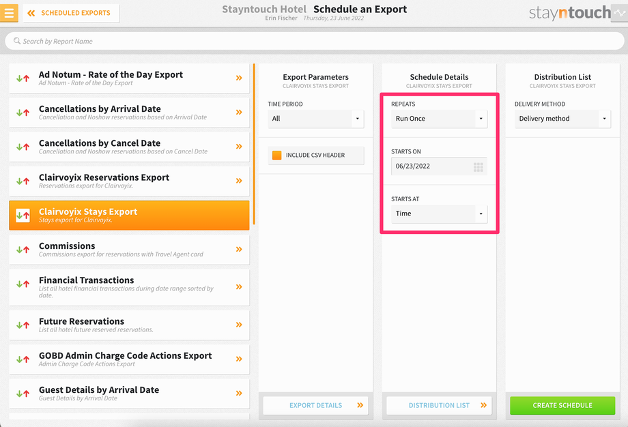
Task: Open chevron for Future Reservations row
Action: (x=239, y=325)
